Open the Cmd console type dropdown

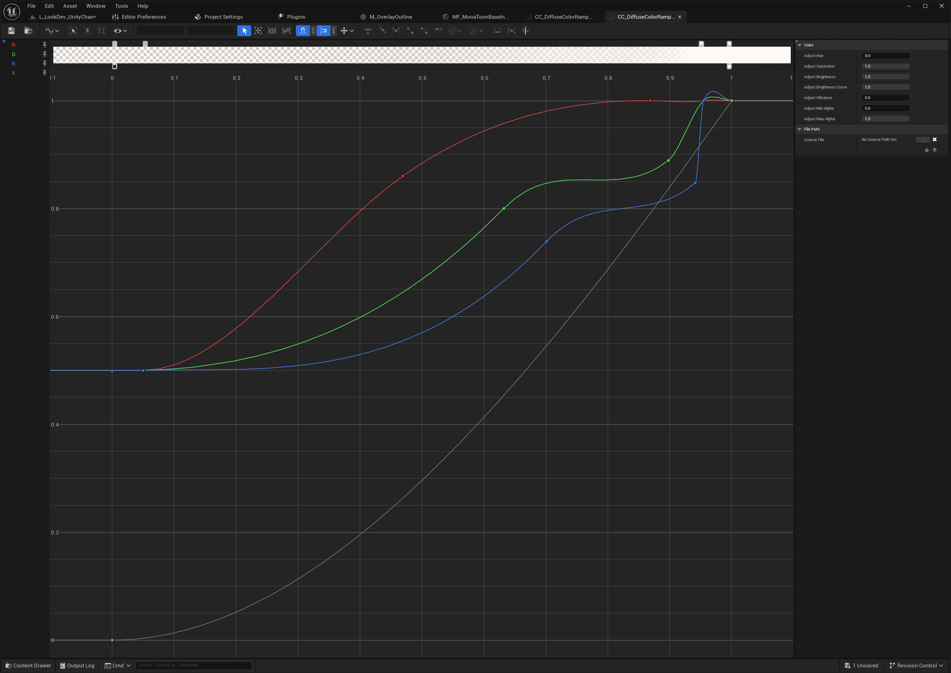tap(117, 666)
